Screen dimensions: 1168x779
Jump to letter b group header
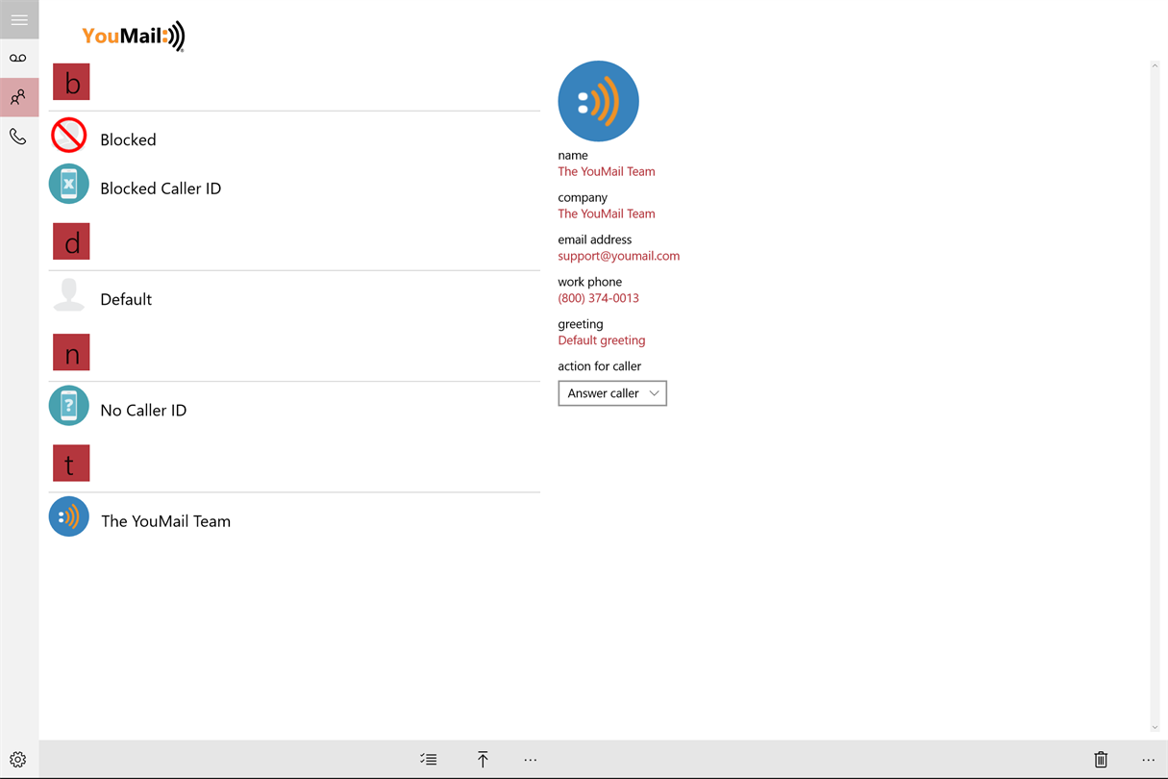pyautogui.click(x=71, y=83)
